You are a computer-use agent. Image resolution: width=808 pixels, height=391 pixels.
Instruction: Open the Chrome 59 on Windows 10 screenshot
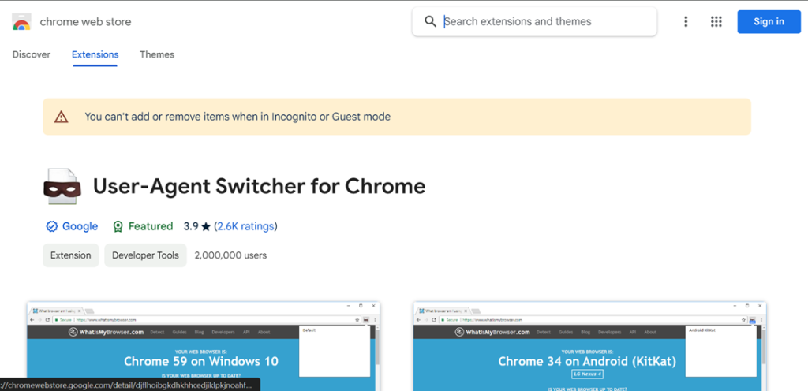point(204,346)
